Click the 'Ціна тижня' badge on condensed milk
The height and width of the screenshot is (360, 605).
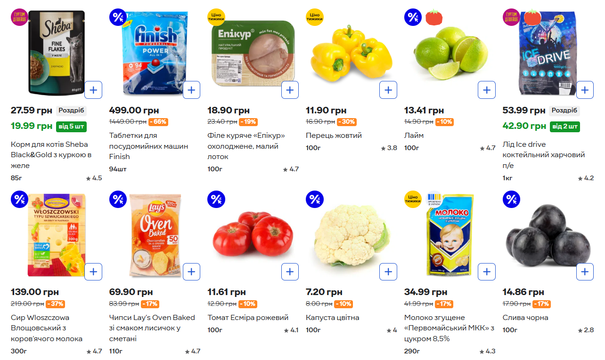(x=413, y=200)
